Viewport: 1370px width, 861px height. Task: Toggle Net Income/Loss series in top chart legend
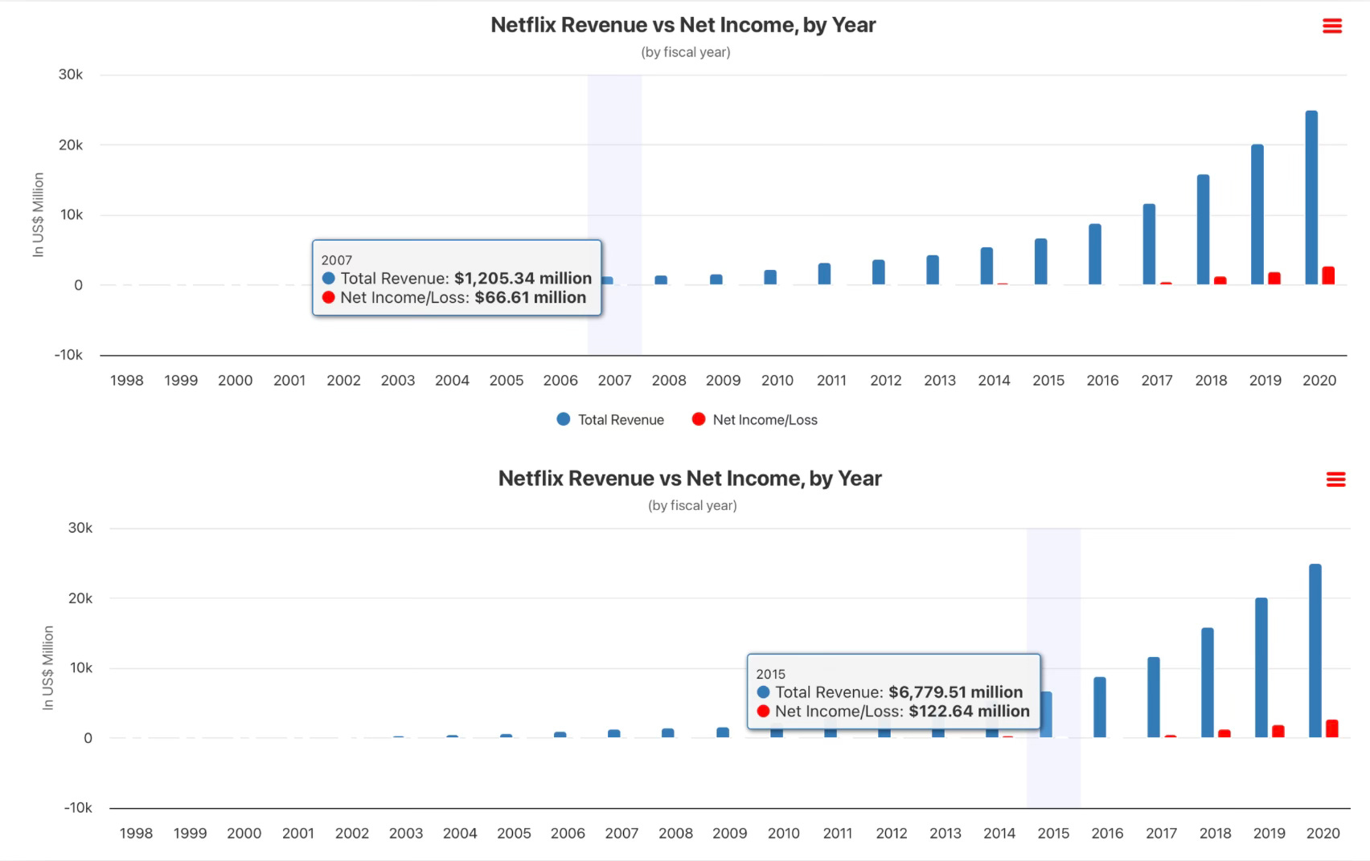[754, 419]
